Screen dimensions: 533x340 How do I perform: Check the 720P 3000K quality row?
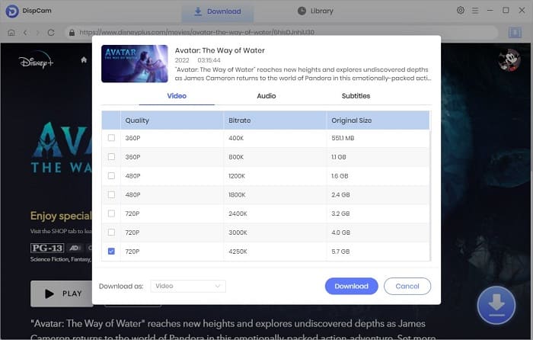click(111, 232)
